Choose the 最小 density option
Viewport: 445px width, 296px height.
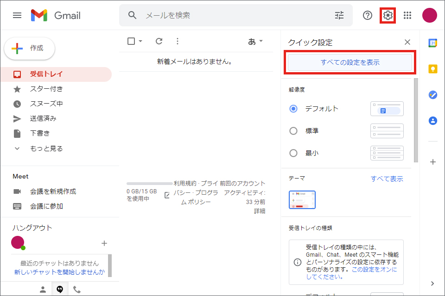click(x=293, y=153)
